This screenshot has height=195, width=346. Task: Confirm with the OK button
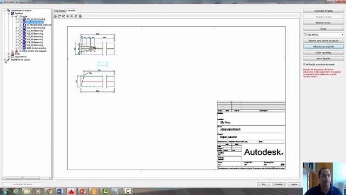pyautogui.click(x=263, y=184)
